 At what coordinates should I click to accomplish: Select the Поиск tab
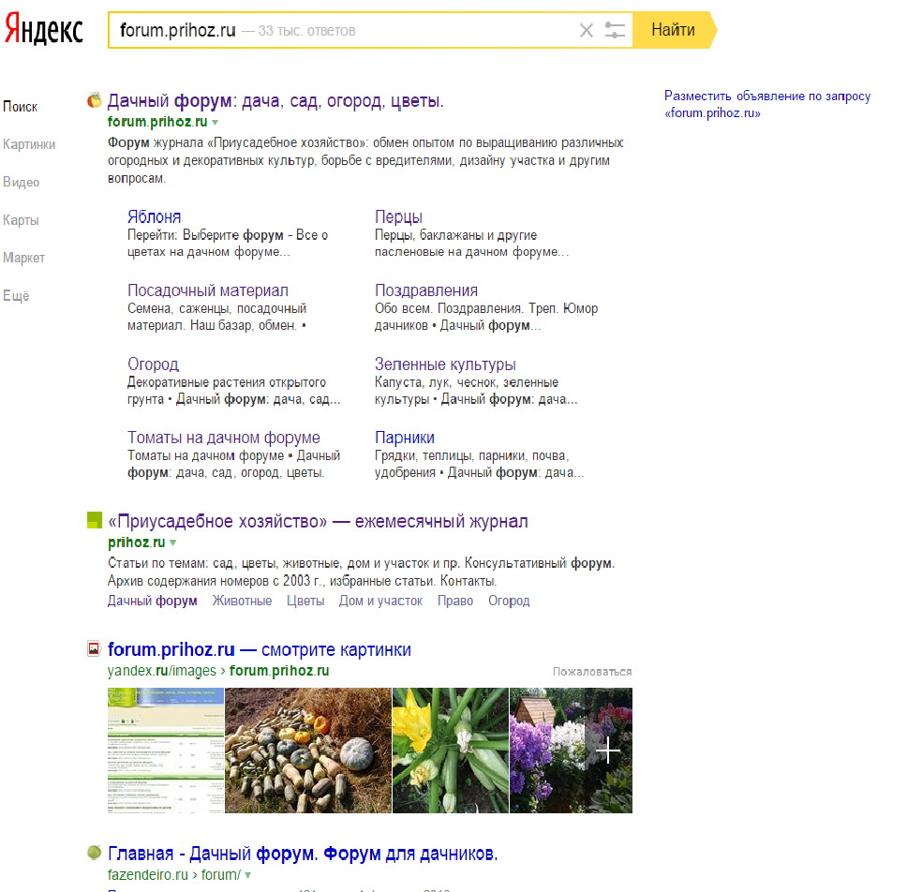coord(21,107)
